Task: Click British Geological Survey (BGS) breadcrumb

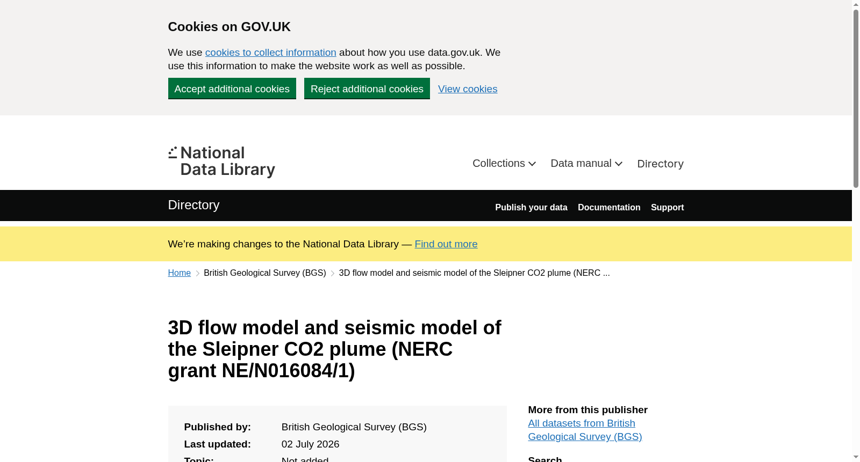Action: point(265,273)
